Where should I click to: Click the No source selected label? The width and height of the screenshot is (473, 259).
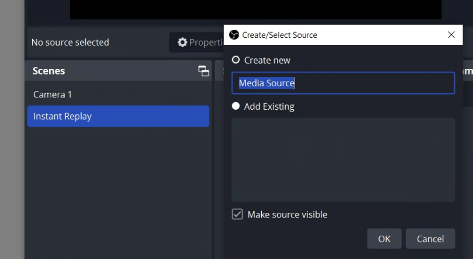coord(70,42)
